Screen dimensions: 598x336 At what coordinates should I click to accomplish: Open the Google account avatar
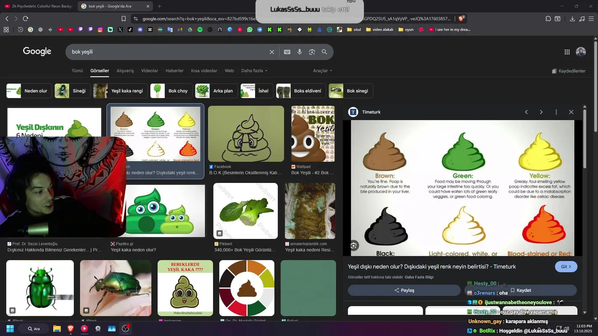(581, 52)
